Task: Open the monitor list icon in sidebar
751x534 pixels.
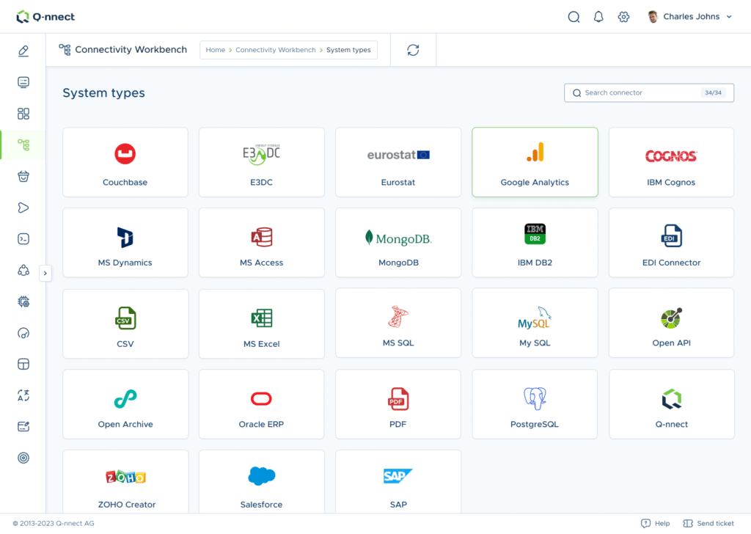Action: [23, 82]
